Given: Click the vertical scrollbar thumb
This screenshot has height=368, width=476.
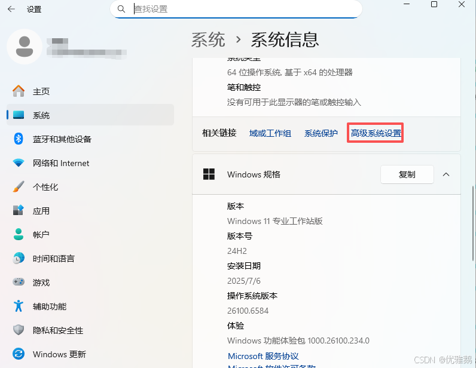Looking at the screenshot, I should click(473, 223).
